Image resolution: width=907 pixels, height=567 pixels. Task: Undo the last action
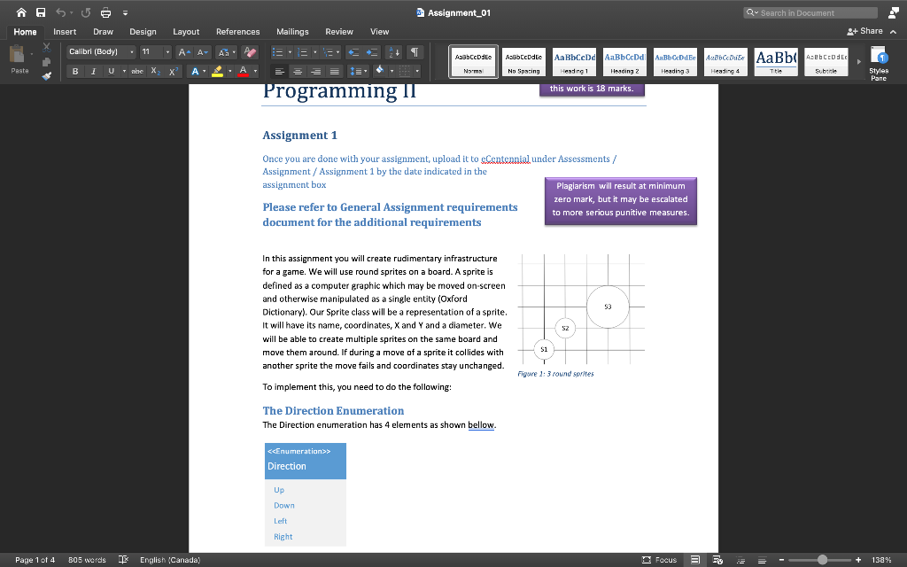[x=61, y=12]
